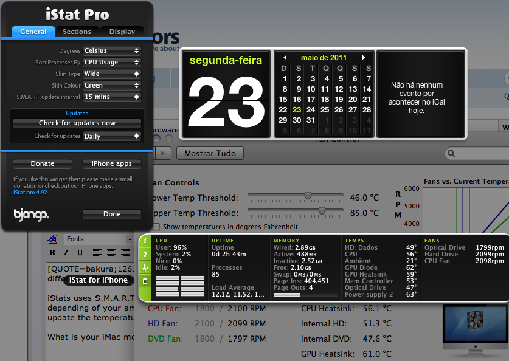Select day 18 in the calendar grid
Image resolution: width=509 pixels, height=361 pixels.
point(325,100)
